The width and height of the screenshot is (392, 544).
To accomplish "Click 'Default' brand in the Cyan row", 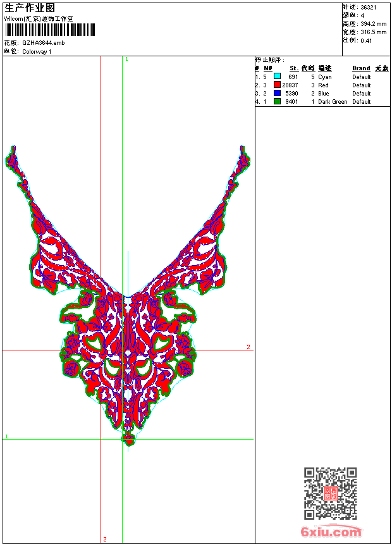I will point(362,77).
